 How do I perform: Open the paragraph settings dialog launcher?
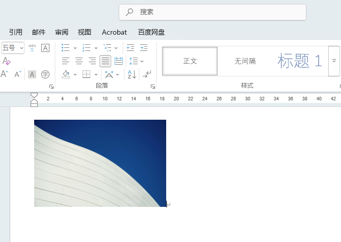point(153,87)
